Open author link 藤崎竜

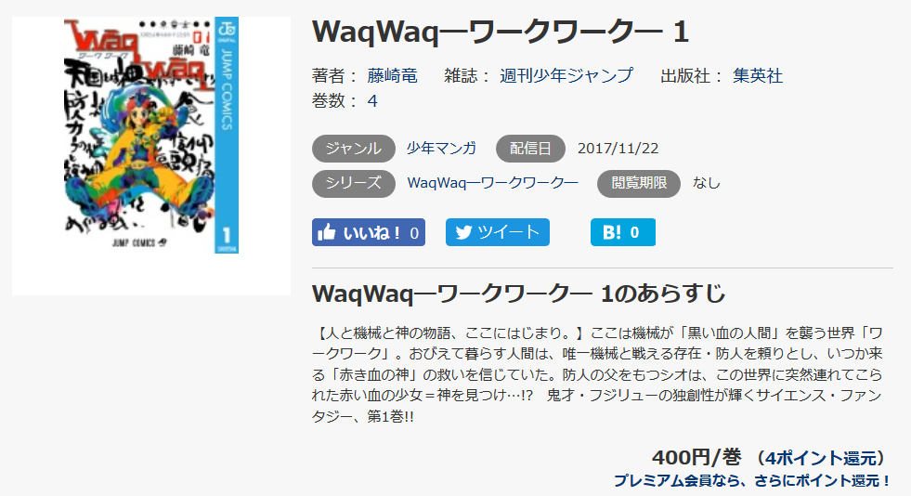[392, 75]
